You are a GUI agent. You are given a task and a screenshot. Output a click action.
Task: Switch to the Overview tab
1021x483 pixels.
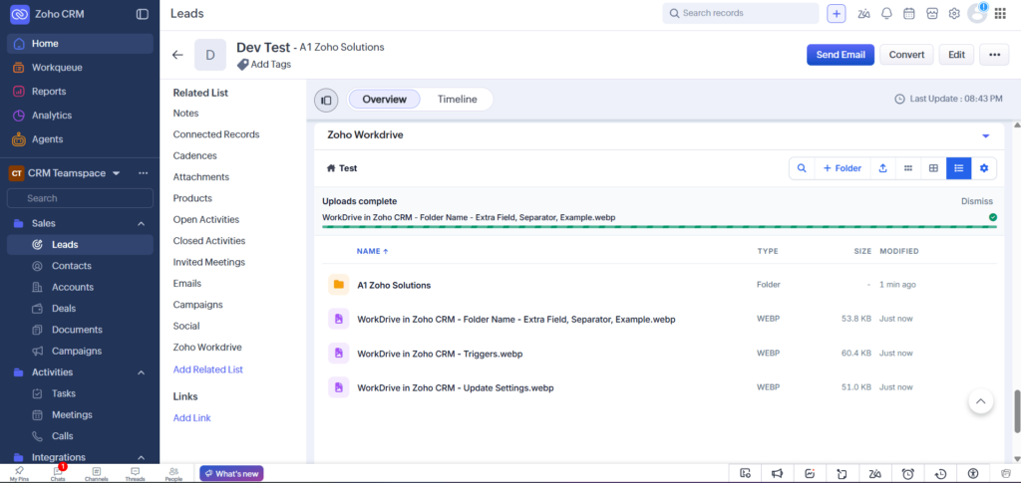coord(384,100)
